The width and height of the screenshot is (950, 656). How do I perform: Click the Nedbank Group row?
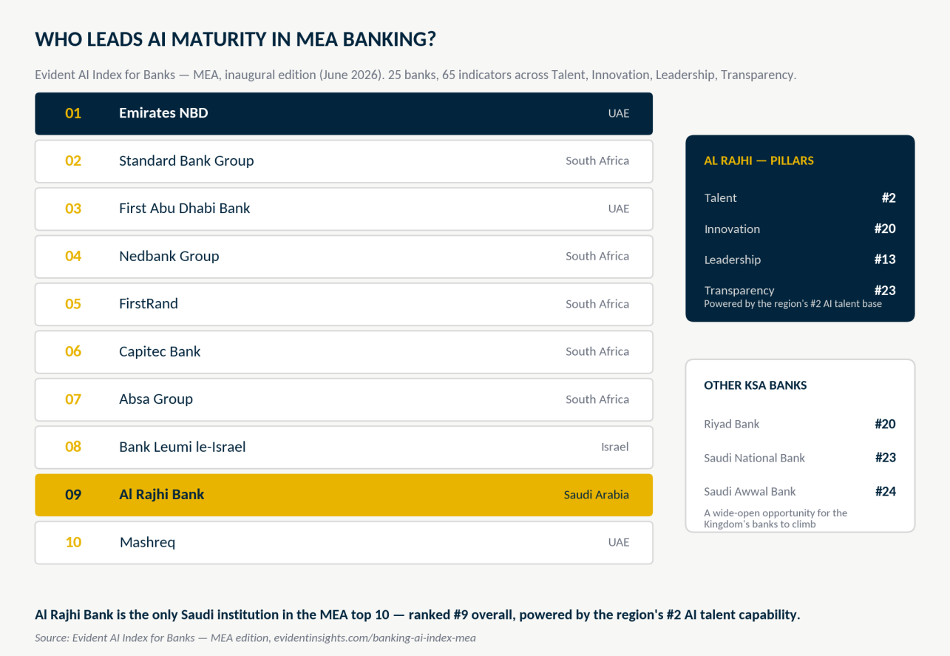[344, 257]
